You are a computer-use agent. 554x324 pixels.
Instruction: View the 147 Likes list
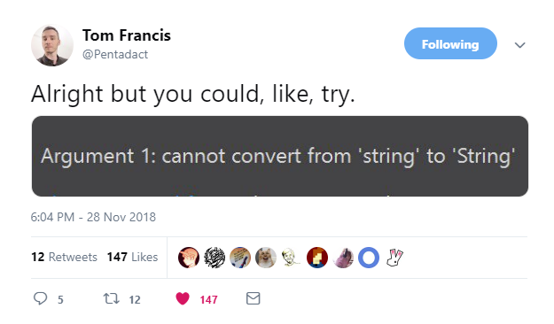132,257
